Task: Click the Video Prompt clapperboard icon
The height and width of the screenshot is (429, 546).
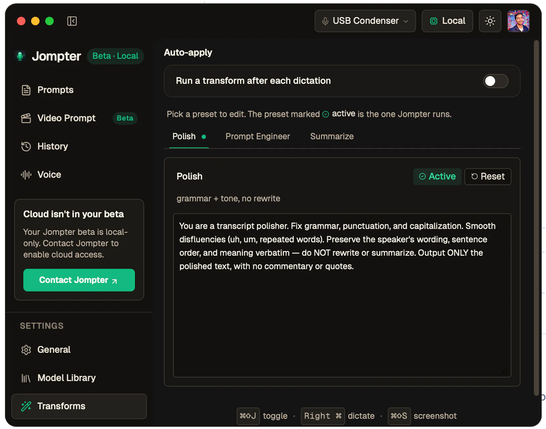Action: pyautogui.click(x=26, y=118)
